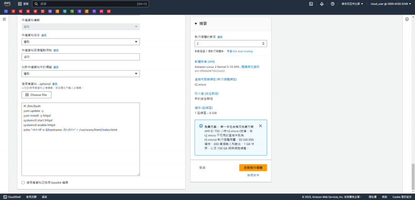Open CloudShell from the top bar icon
The height and width of the screenshot is (200, 415).
pyautogui.click(x=311, y=4)
